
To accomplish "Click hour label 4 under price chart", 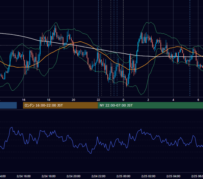I will [173, 100].
